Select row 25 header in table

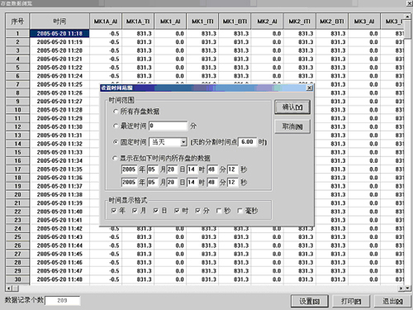pos(17,237)
